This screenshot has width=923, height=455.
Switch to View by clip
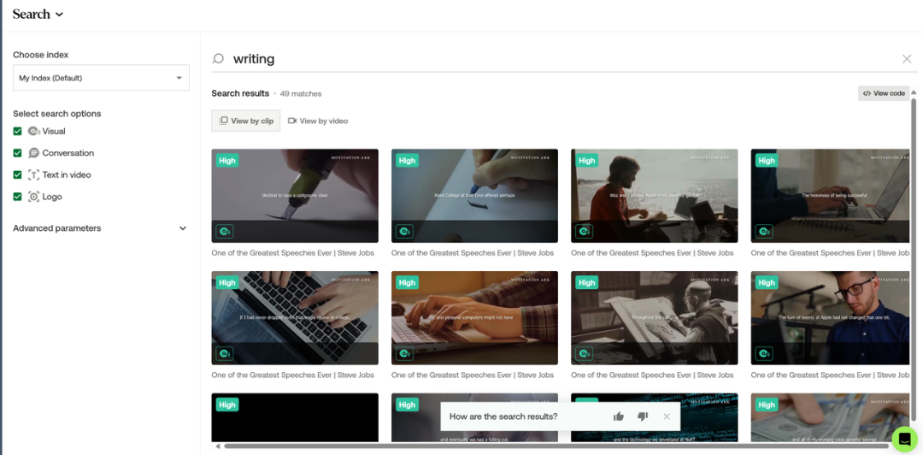point(246,121)
